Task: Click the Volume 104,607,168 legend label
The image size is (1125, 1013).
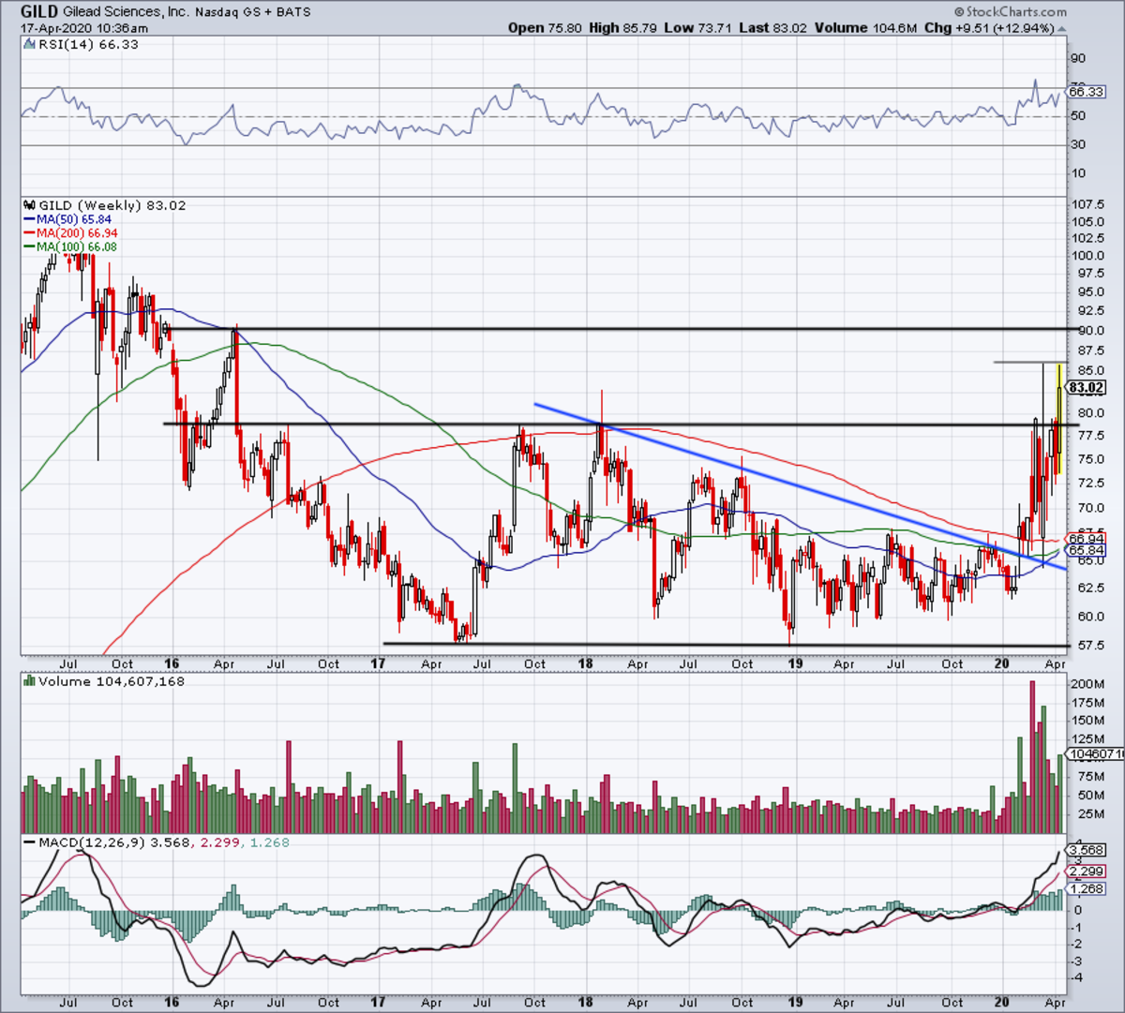Action: click(x=112, y=681)
